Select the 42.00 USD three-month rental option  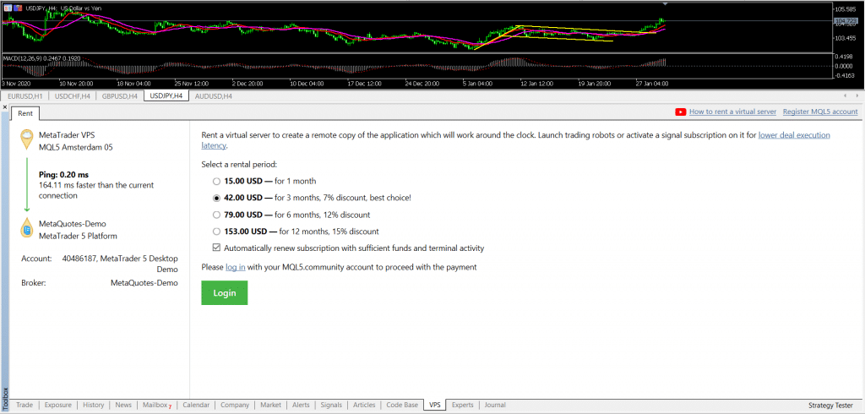point(216,198)
